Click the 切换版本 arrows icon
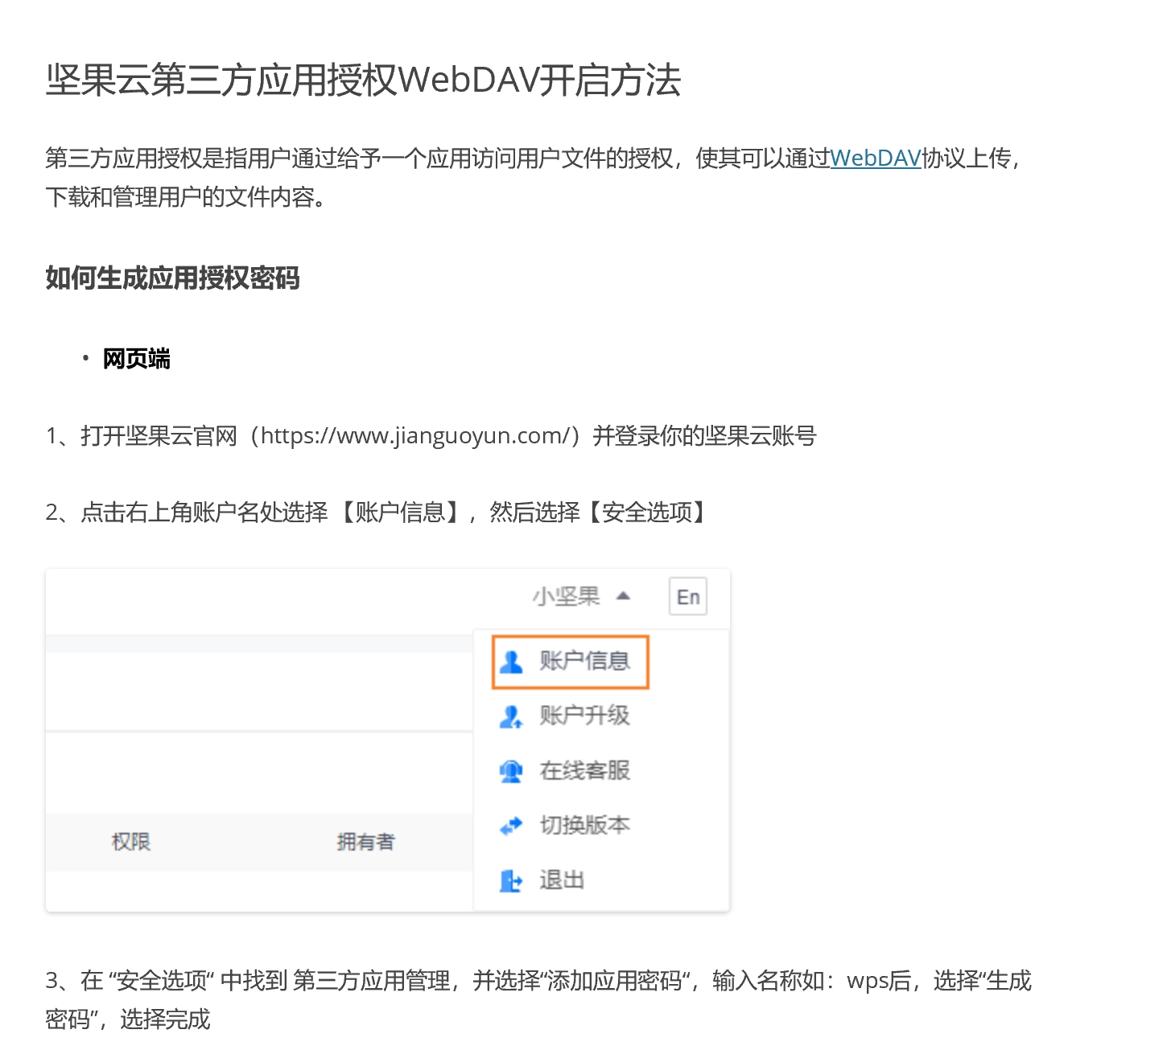 [511, 826]
